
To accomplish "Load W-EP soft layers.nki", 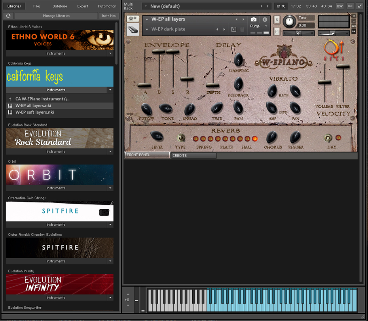I will coord(60,112).
